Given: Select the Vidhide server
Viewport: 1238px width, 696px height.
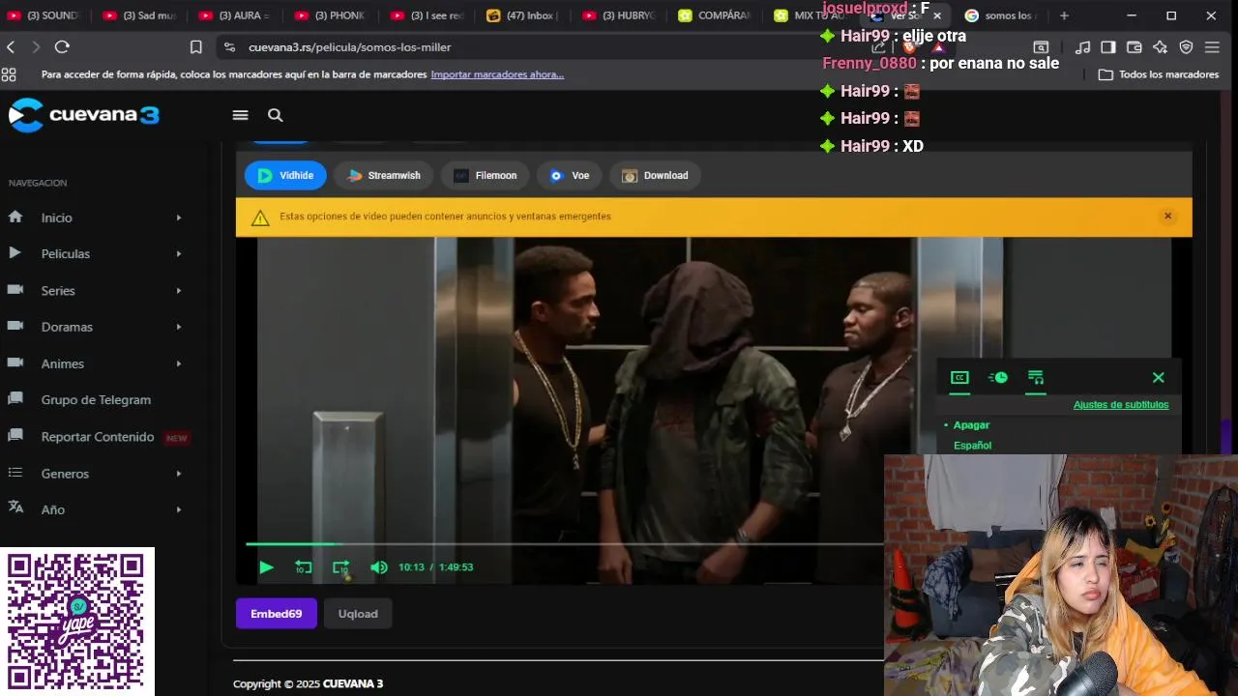Looking at the screenshot, I should click(x=285, y=175).
